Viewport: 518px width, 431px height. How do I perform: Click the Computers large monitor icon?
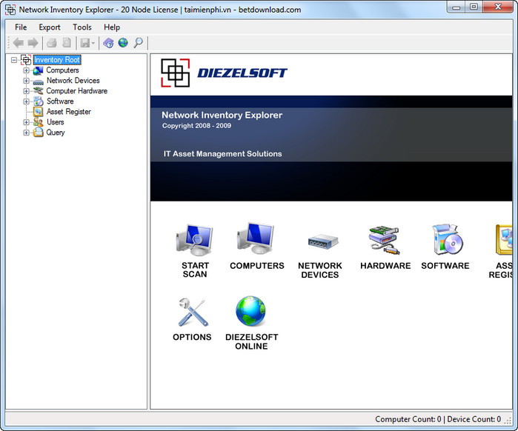pyautogui.click(x=256, y=238)
